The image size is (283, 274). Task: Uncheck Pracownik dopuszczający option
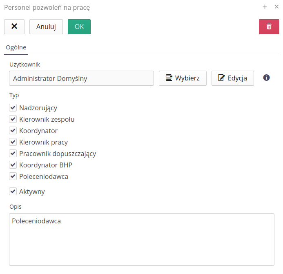13,154
